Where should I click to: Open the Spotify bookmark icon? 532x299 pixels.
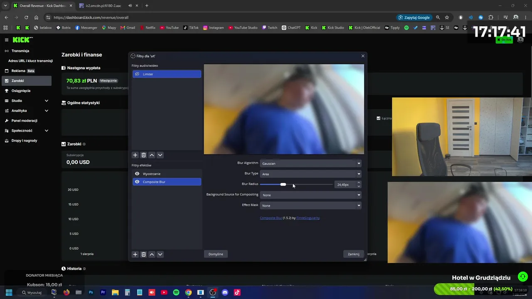406,28
